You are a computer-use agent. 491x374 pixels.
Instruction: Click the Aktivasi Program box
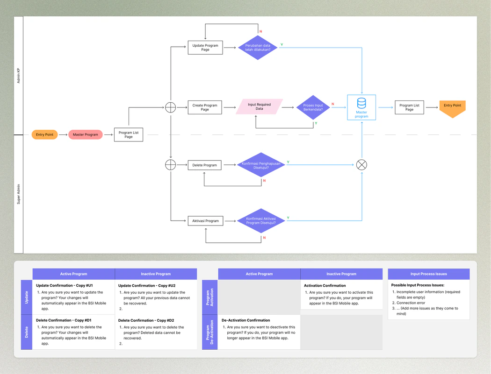coord(205,221)
